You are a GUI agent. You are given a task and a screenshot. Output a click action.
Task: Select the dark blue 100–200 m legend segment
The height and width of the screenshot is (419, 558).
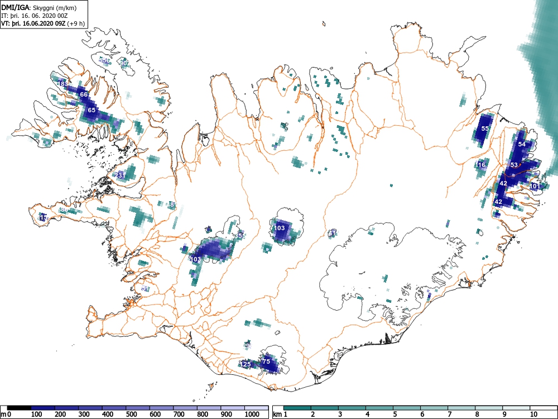tap(43, 408)
